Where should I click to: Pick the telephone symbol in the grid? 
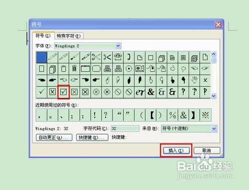118,57
